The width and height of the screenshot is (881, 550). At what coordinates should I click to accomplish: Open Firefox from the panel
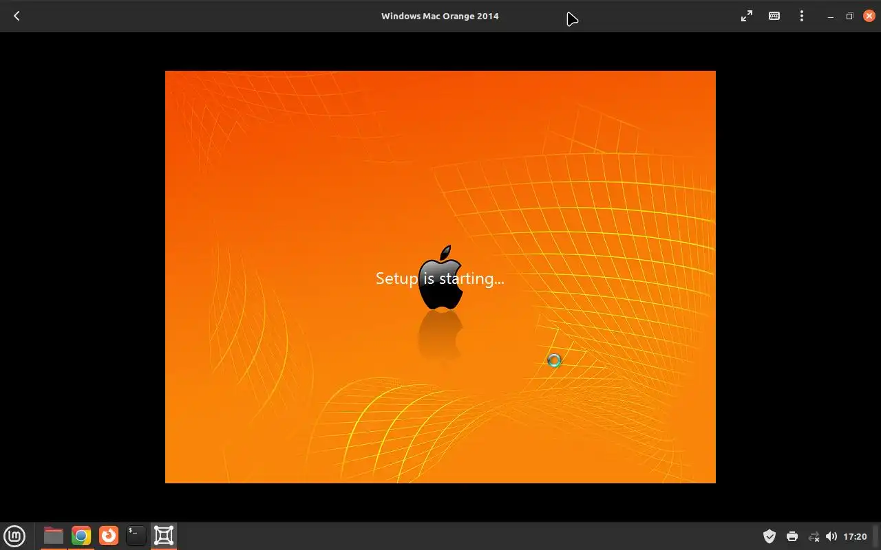point(109,536)
